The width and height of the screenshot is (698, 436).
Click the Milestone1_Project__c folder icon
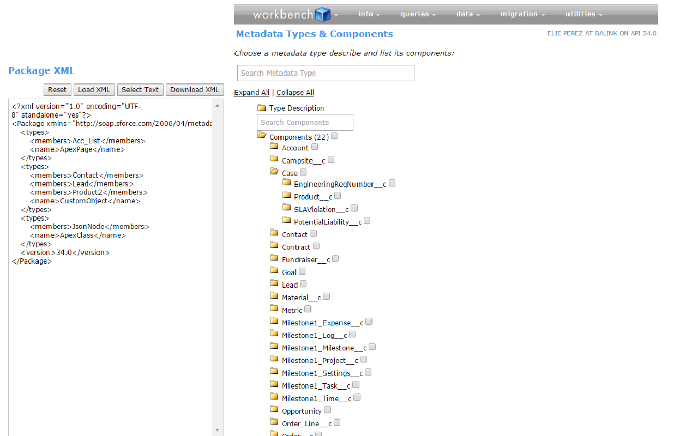coord(274,359)
